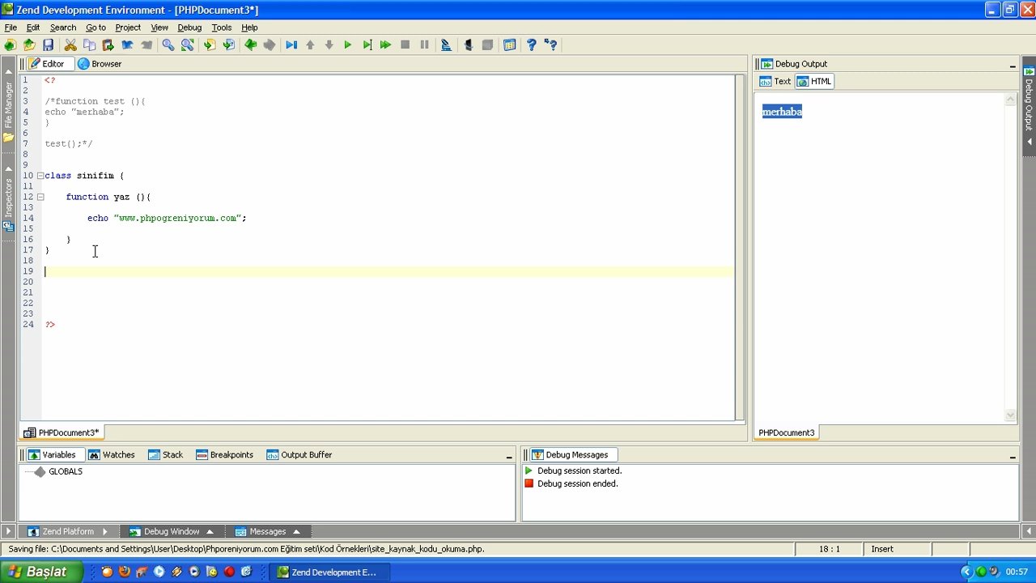This screenshot has height=583, width=1036.
Task: Click the Firefox quick launch icon
Action: (124, 572)
